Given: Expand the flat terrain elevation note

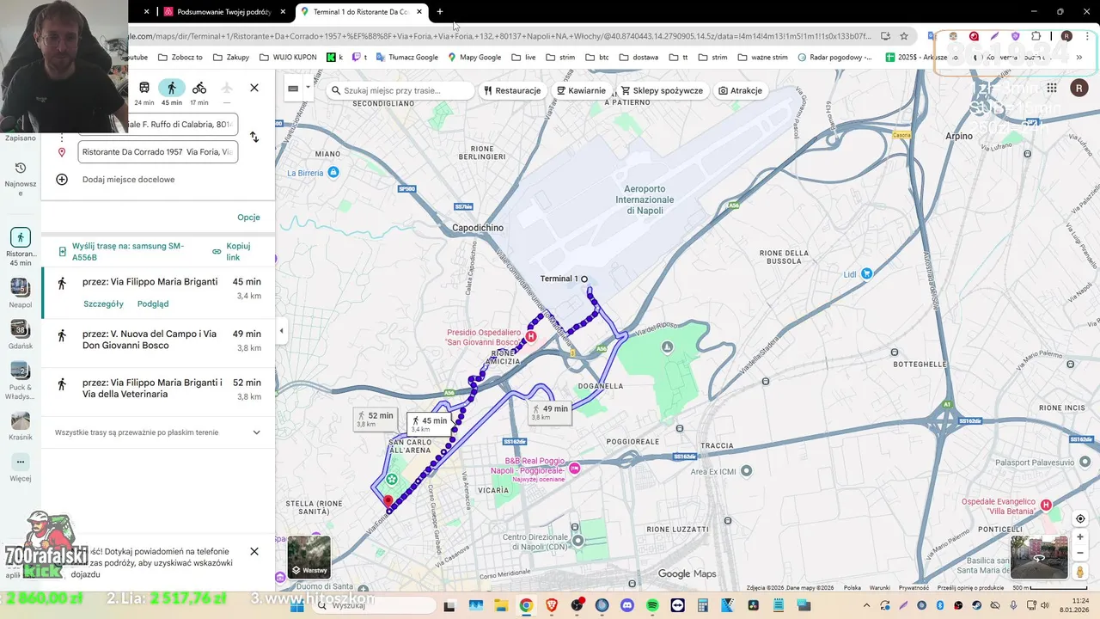Looking at the screenshot, I should (x=256, y=432).
